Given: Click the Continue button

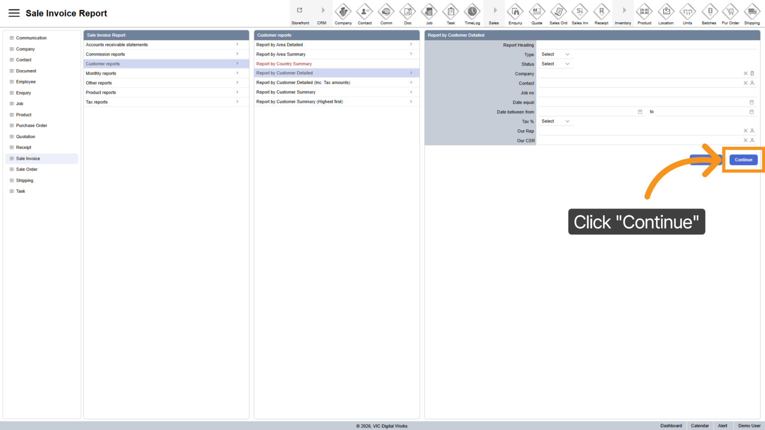Looking at the screenshot, I should (x=743, y=160).
